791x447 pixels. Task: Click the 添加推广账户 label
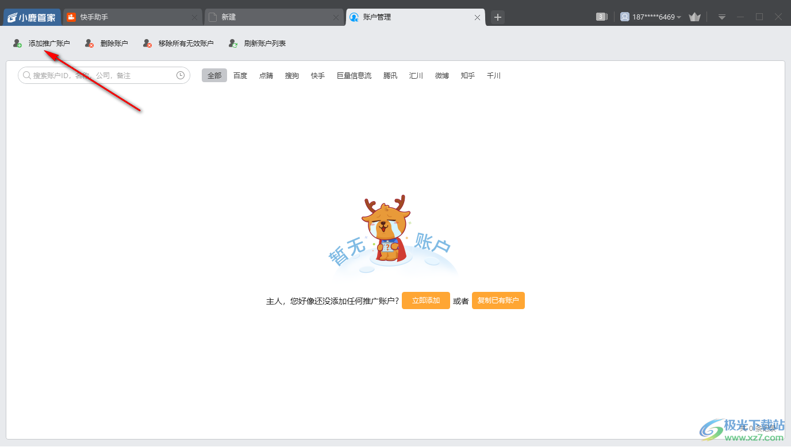(49, 43)
